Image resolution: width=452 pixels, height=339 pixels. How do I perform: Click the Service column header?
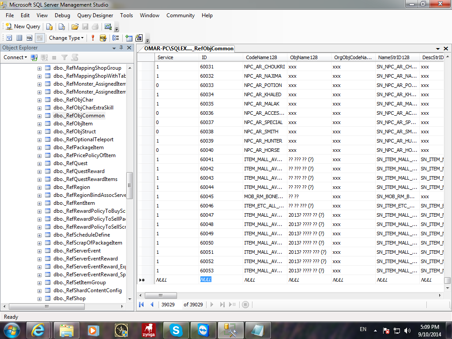[x=177, y=57]
